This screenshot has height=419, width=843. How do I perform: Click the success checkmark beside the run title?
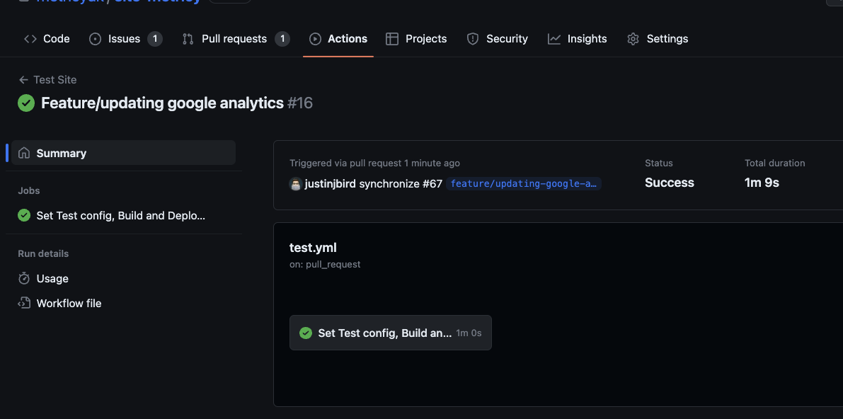25,103
